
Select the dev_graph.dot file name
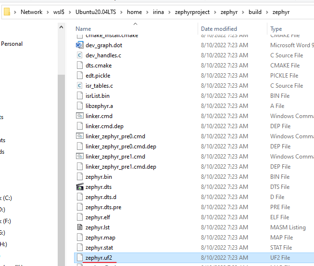click(104, 45)
